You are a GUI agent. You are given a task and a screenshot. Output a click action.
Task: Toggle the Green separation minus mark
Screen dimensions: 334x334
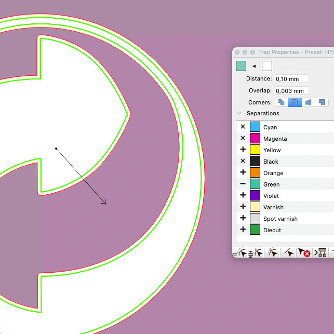coord(243,183)
